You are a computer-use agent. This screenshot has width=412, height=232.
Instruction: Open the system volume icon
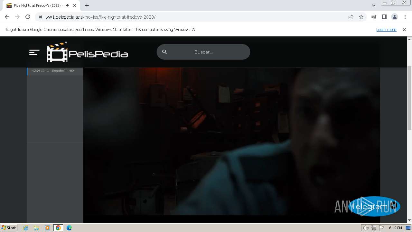366,228
